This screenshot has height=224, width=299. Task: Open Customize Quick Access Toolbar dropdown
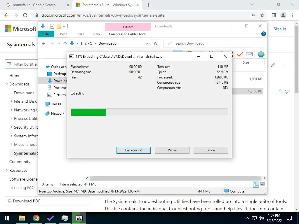(x=64, y=27)
